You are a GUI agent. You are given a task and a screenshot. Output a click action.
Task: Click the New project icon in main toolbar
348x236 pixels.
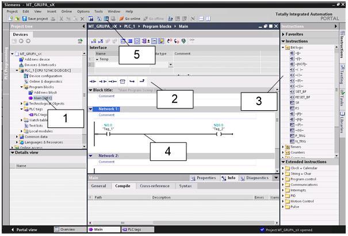11,18
